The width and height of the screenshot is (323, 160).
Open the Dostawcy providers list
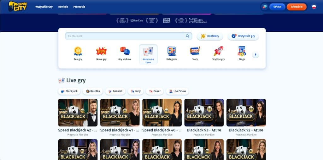(x=210, y=36)
